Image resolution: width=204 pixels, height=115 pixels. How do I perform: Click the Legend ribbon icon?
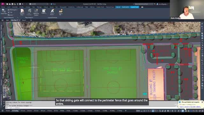tap(43, 11)
